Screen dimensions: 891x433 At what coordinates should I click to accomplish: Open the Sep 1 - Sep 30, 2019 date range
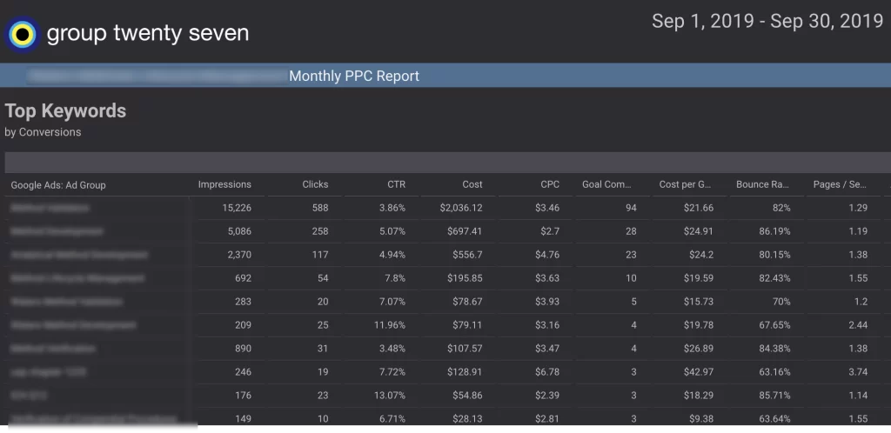767,22
